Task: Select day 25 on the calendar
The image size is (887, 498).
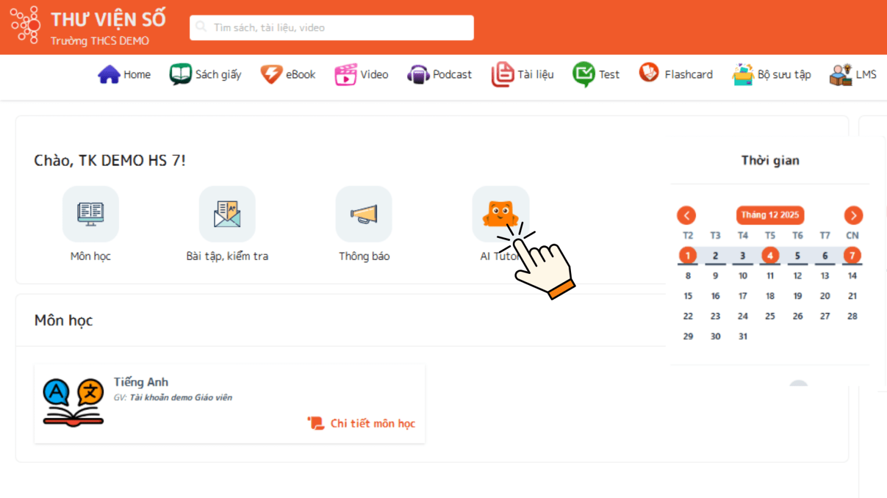Action: pyautogui.click(x=770, y=316)
